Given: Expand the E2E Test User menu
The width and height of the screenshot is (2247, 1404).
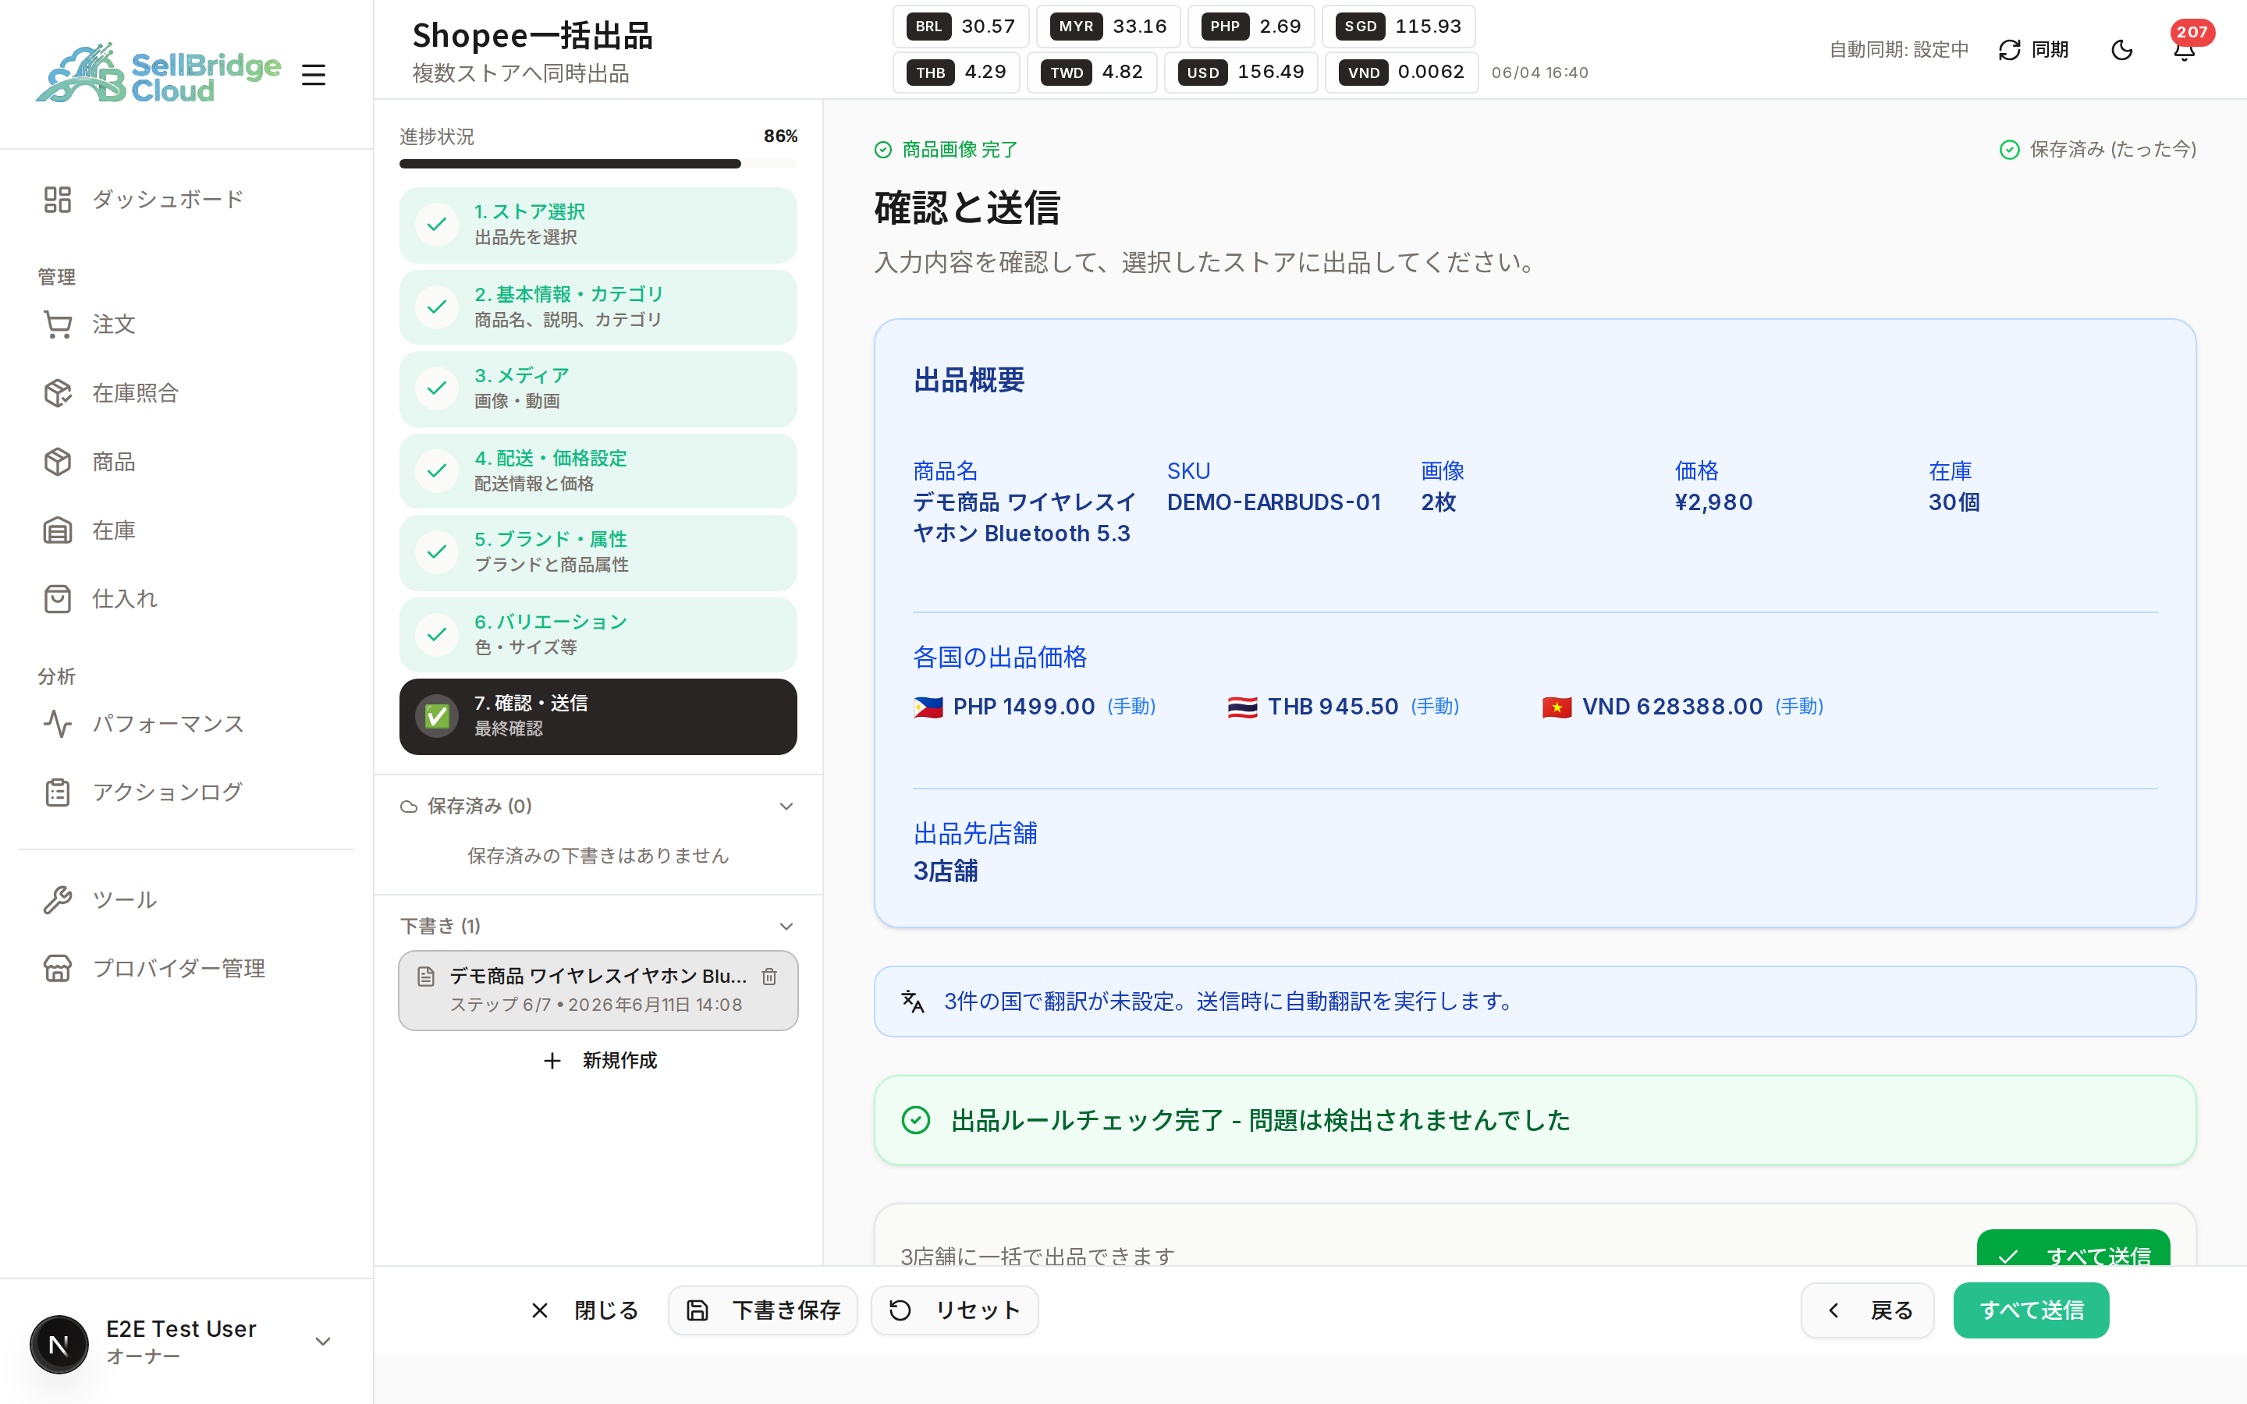Looking at the screenshot, I should coord(323,1342).
